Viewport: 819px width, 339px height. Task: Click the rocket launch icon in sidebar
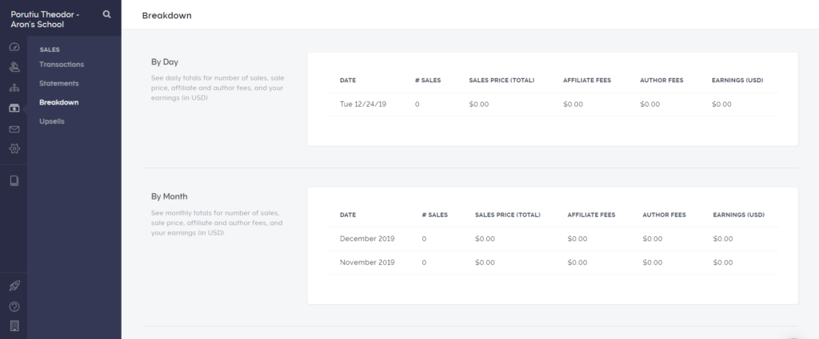pos(14,286)
